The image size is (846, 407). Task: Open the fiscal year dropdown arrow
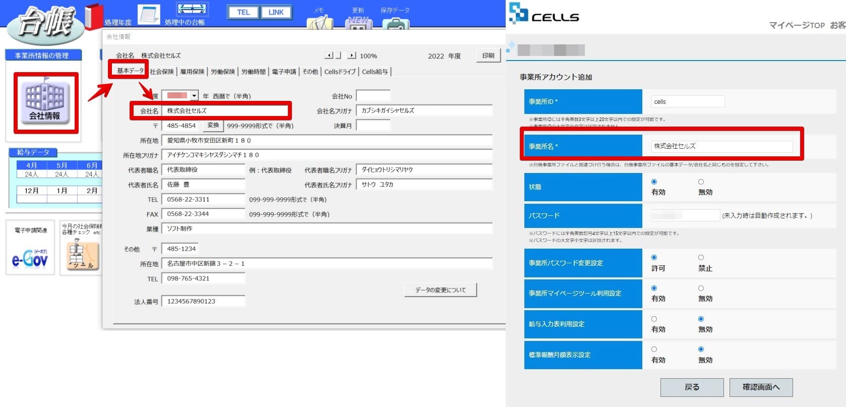tap(194, 95)
